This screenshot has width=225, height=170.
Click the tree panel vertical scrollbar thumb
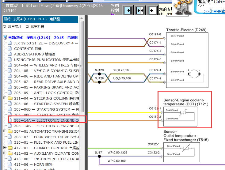(x=82, y=66)
